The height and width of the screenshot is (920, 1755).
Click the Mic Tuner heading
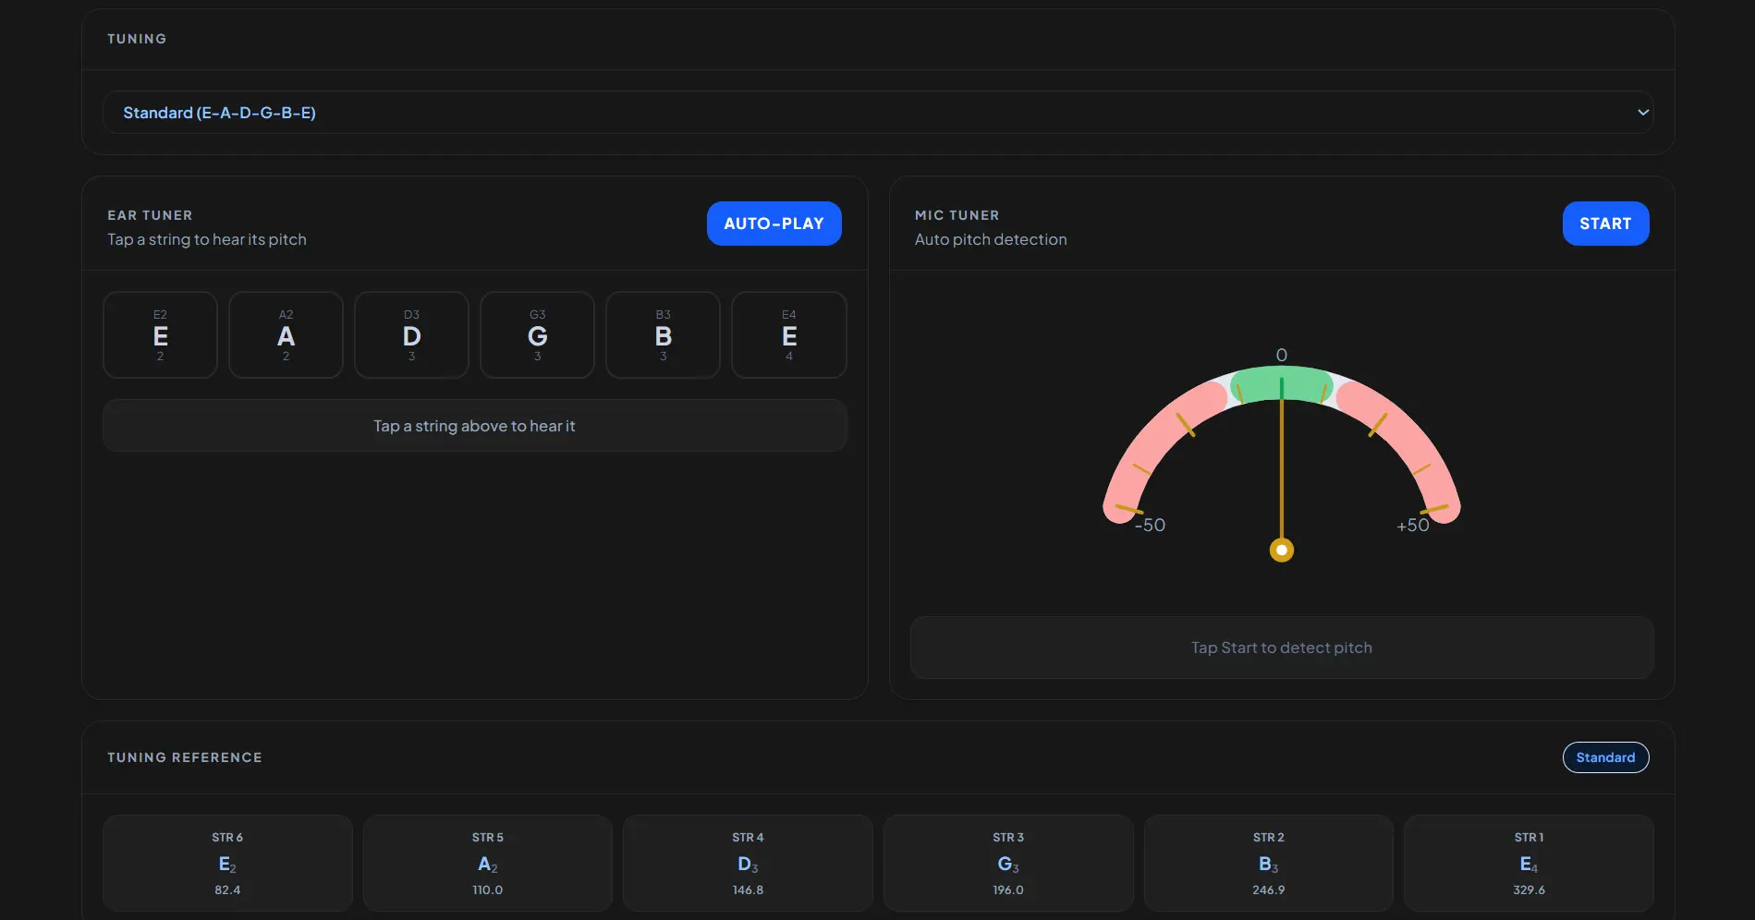(957, 215)
